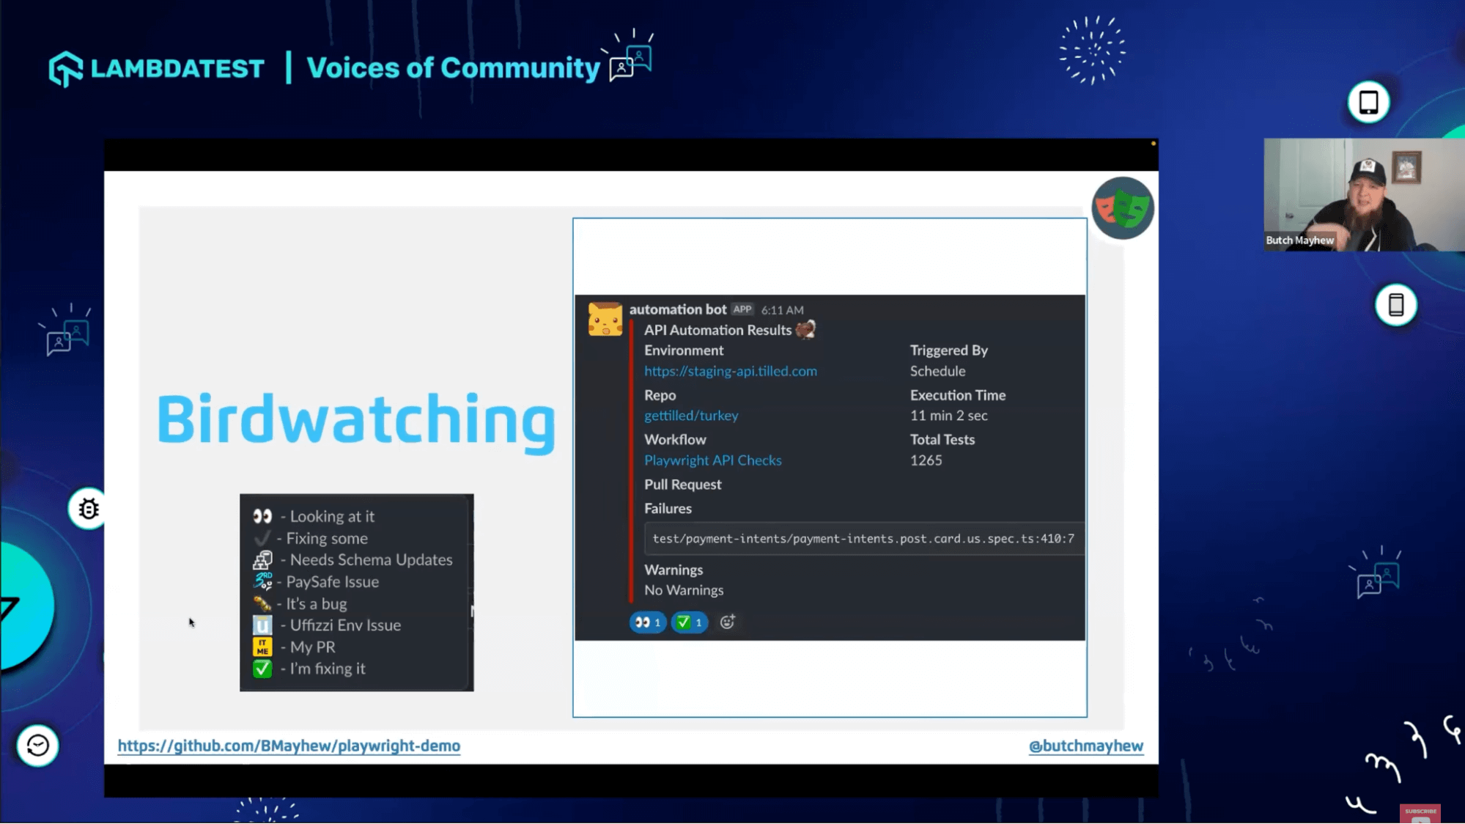This screenshot has width=1465, height=824.
Task: Click the failing test path code block
Action: [863, 539]
